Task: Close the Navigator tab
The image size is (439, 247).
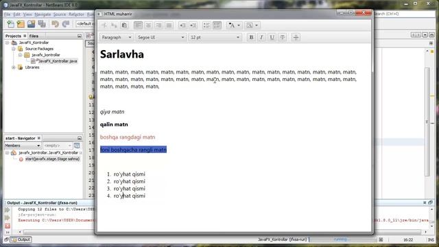Action: pyautogui.click(x=39, y=138)
